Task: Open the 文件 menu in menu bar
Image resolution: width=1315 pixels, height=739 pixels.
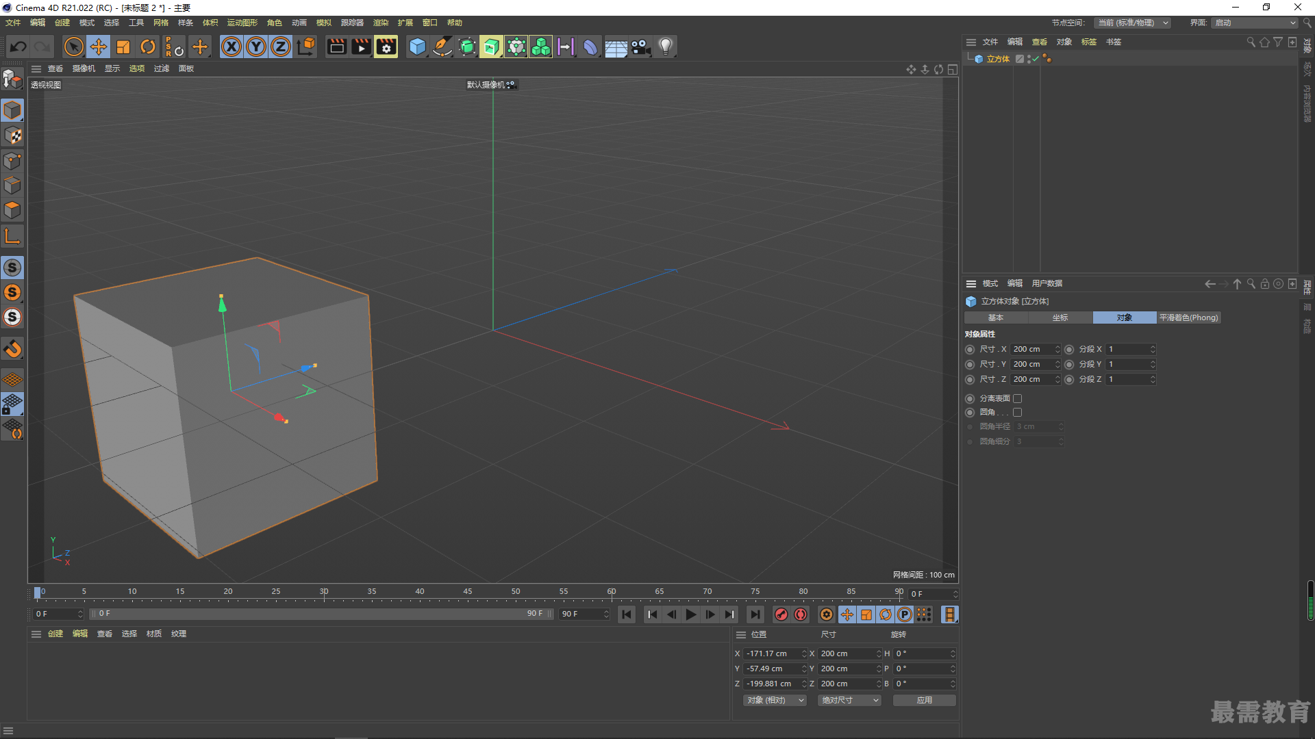Action: [x=13, y=23]
